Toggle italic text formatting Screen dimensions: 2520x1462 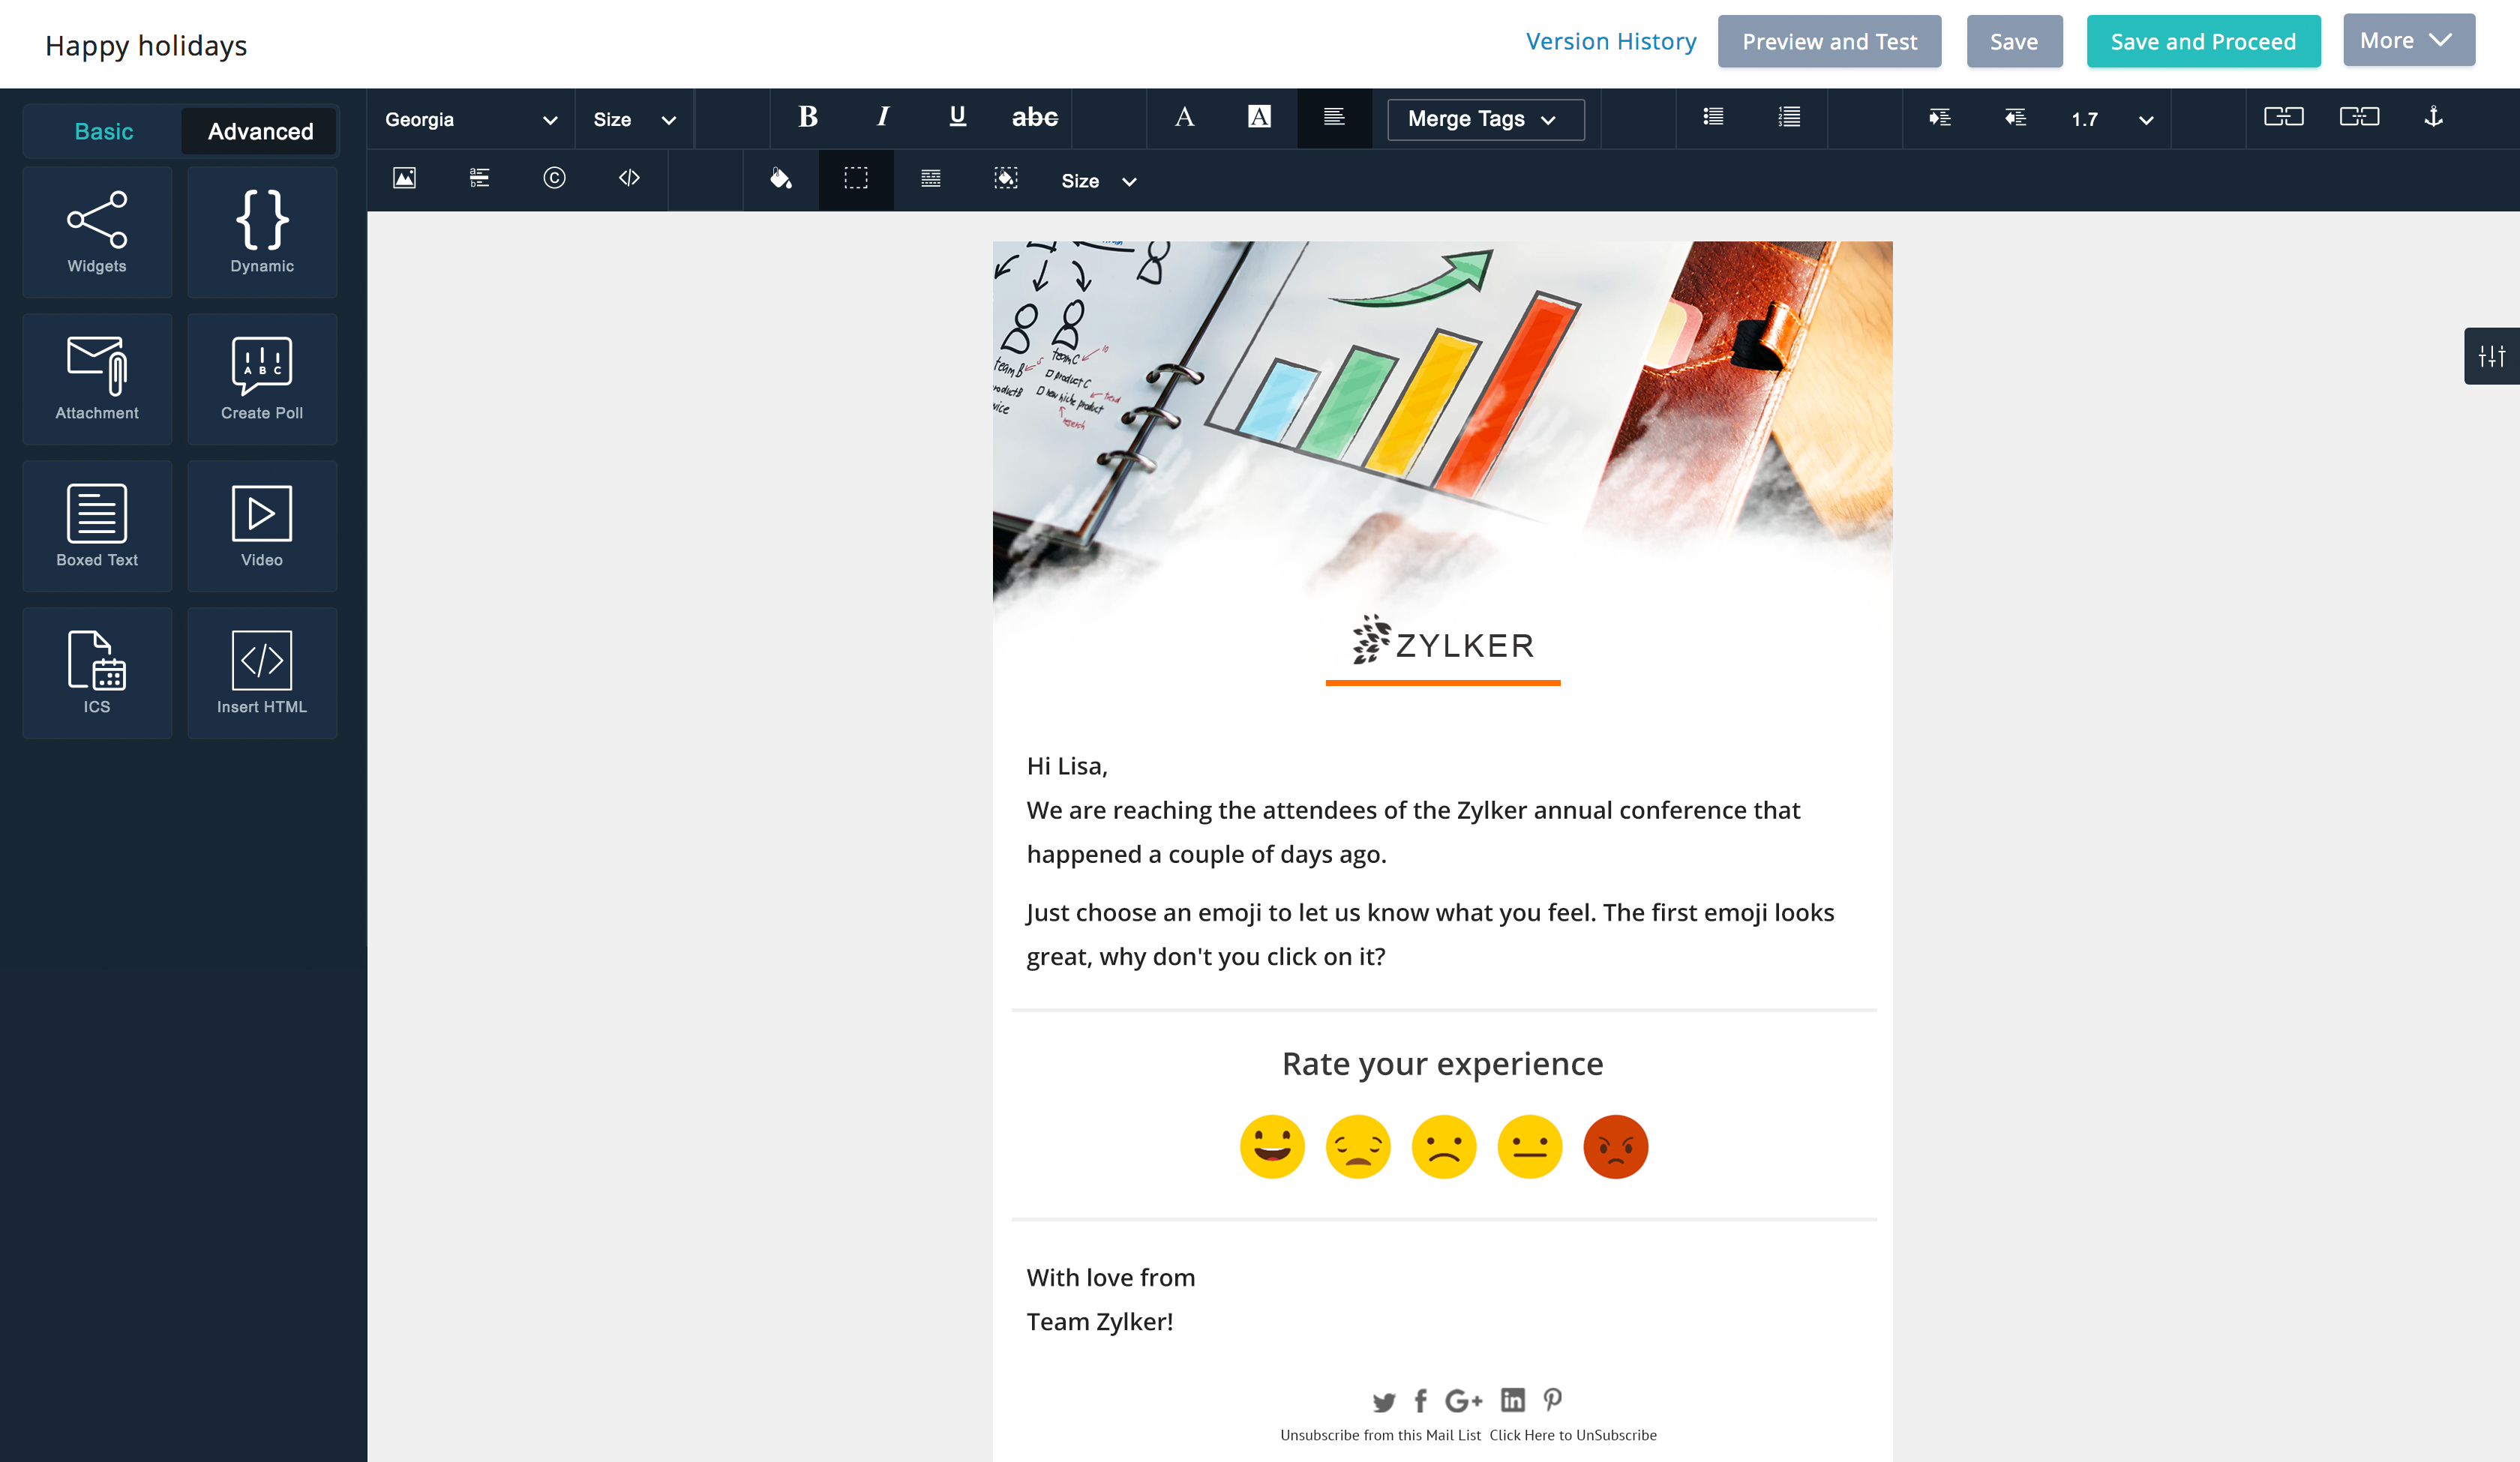pos(883,117)
